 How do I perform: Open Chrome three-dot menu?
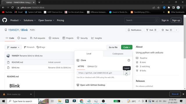pyautogui.click(x=183, y=8)
